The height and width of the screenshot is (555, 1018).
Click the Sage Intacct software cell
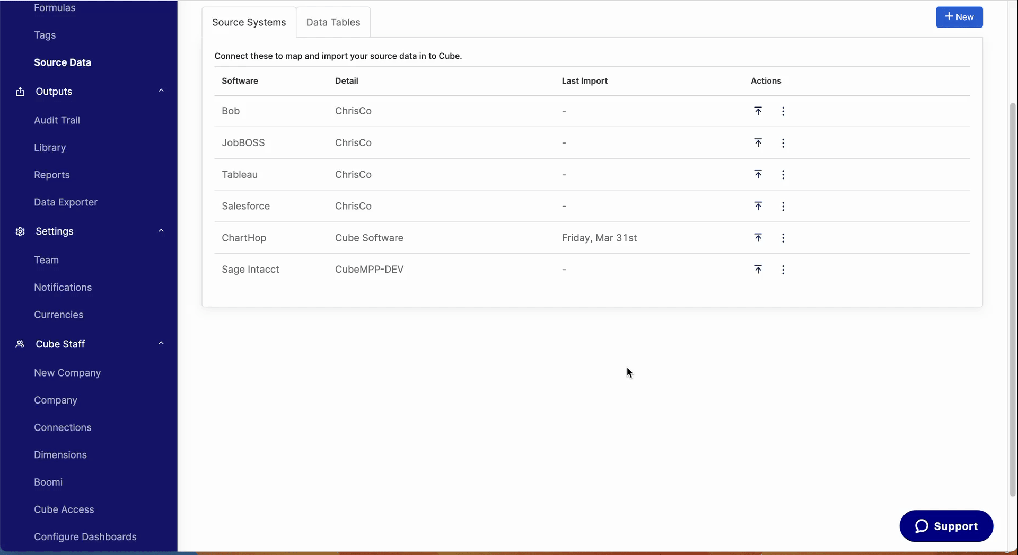pyautogui.click(x=250, y=269)
